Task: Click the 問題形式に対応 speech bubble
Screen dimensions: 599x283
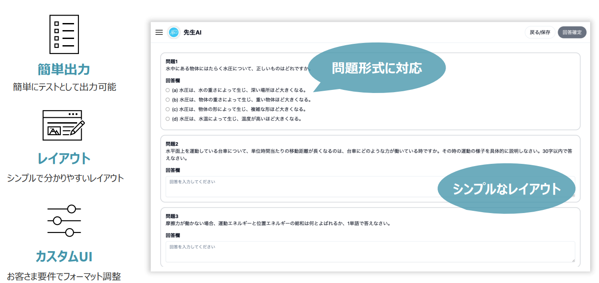Action: pos(376,68)
